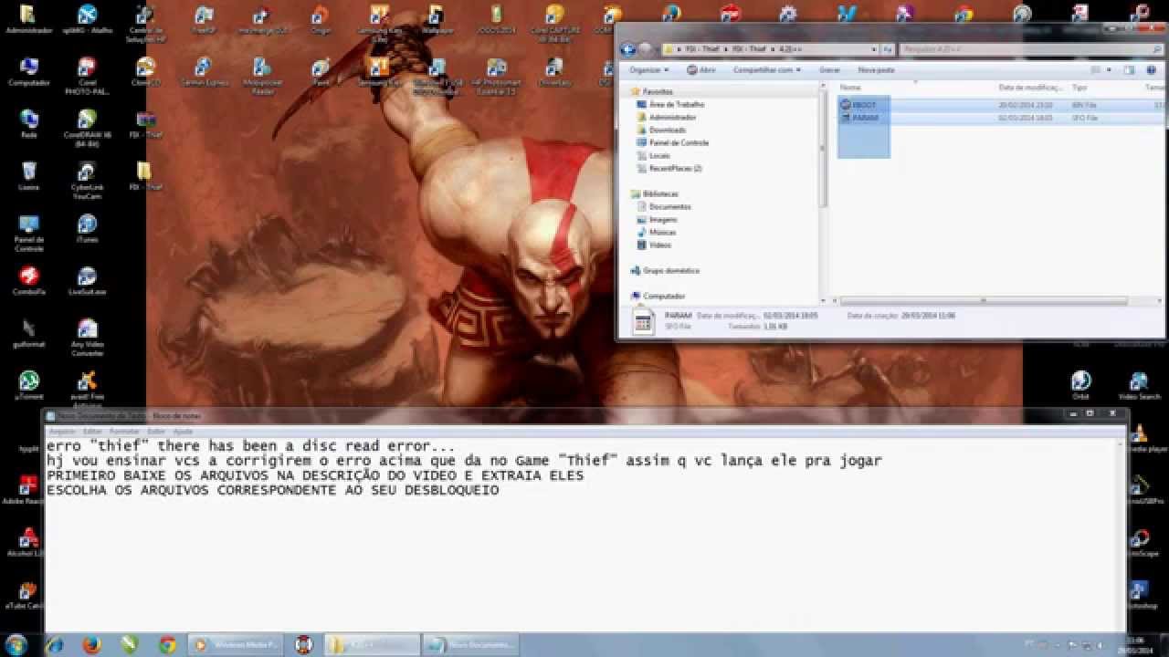Screen dimensions: 1169x657
Task: Open iTunes desktop shortcut
Action: [x=87, y=228]
